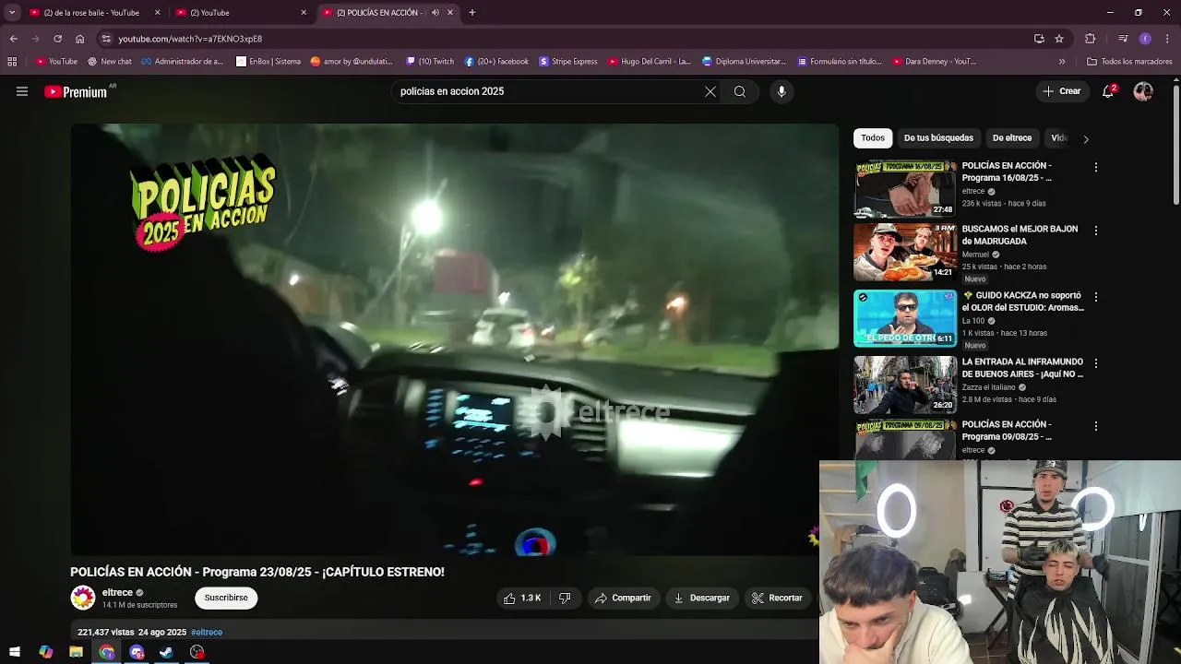Open the Chrome extensions puzzle icon
This screenshot has width=1181, height=664.
(x=1091, y=39)
